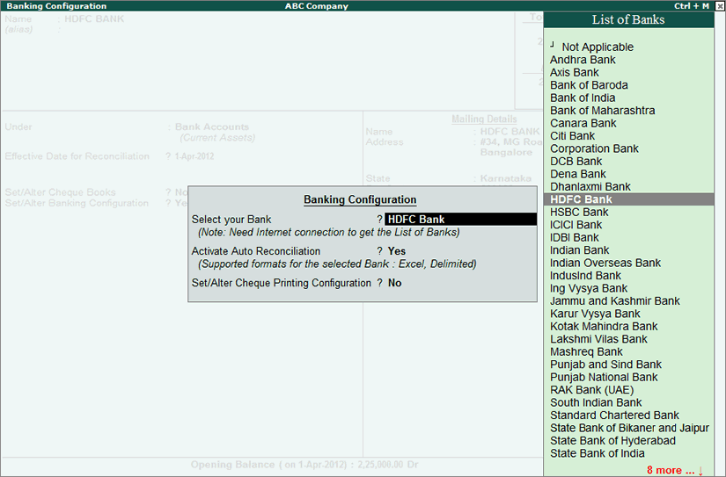Select IDBI Bank entry
This screenshot has height=477, width=726.
click(574, 237)
